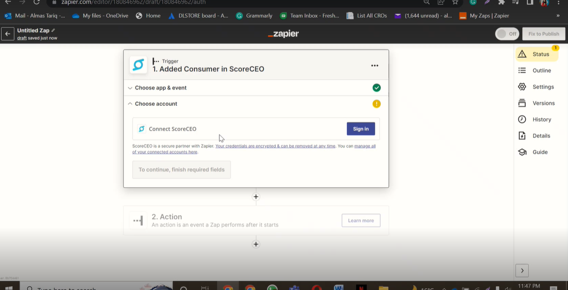Add a step with plus below trigger

256,197
